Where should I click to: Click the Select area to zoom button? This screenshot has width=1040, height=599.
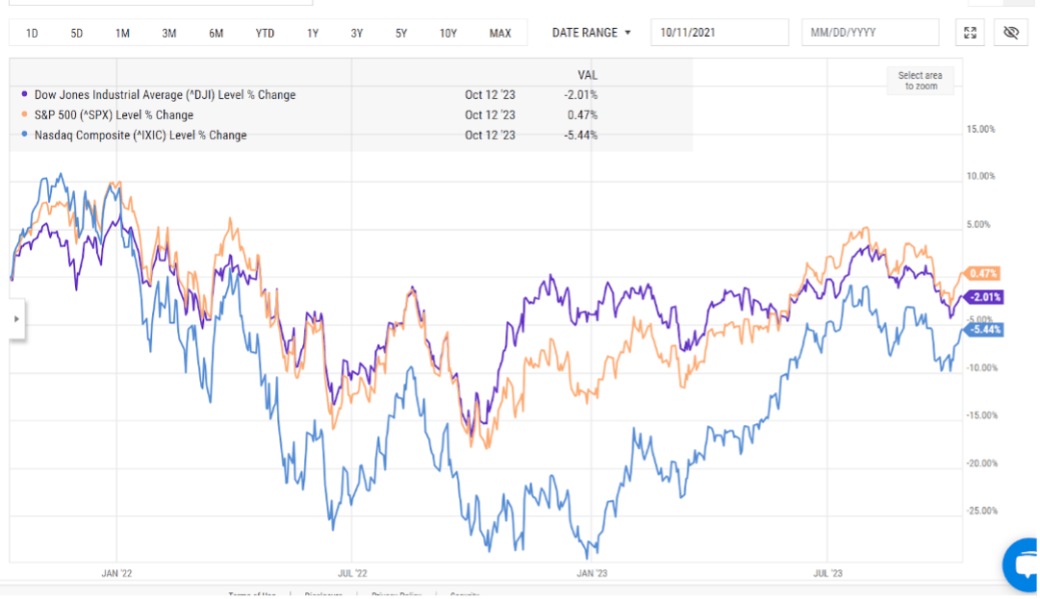click(920, 81)
